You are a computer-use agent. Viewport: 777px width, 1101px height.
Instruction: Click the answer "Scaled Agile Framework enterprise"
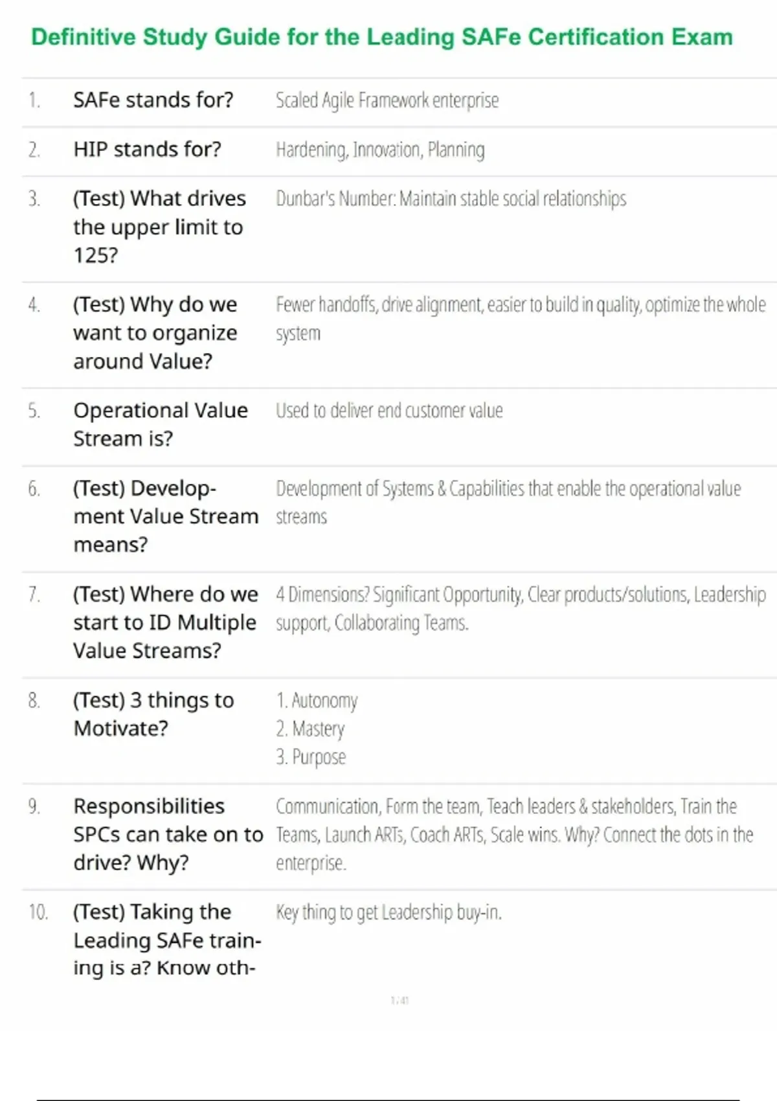(x=387, y=100)
